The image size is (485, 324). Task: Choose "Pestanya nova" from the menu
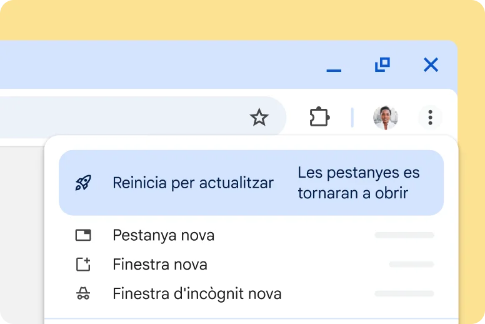click(163, 235)
